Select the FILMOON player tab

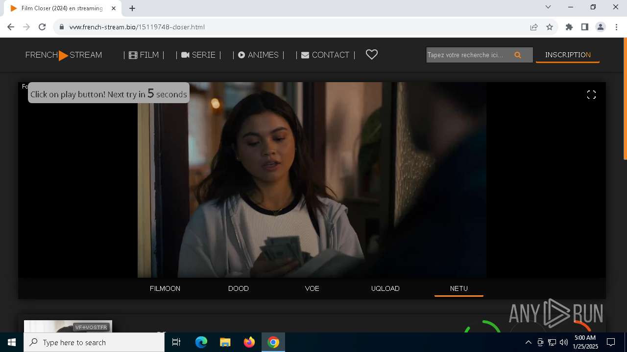[x=165, y=288]
